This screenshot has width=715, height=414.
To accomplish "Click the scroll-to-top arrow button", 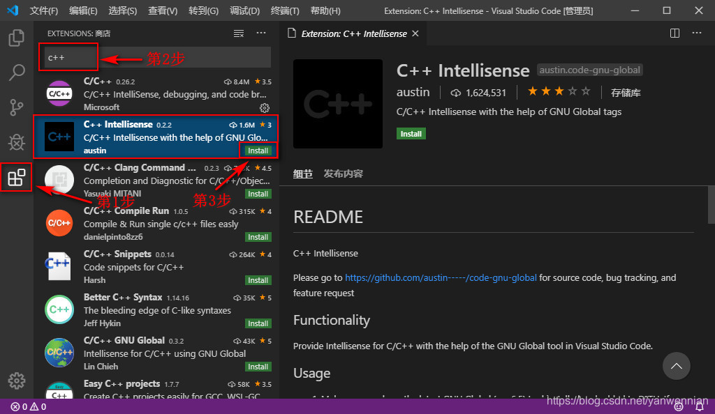I will coord(676,366).
